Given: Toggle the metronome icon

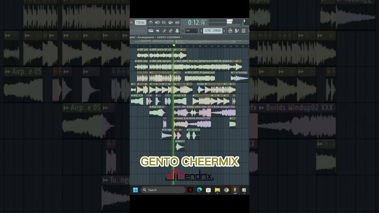Looking at the screenshot, I should click(151, 22).
